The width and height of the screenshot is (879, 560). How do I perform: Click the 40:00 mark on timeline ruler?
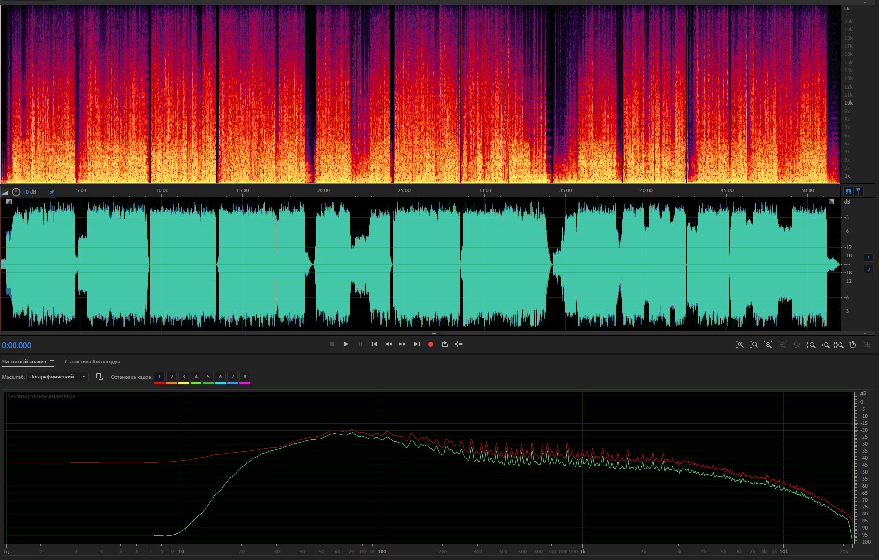coord(646,190)
